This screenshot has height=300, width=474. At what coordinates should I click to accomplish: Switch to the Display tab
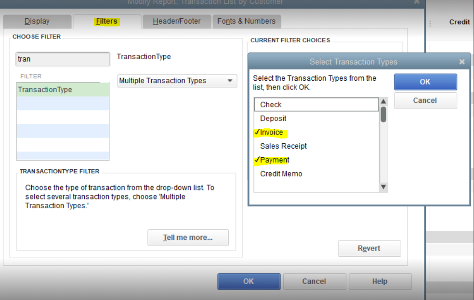pyautogui.click(x=37, y=21)
